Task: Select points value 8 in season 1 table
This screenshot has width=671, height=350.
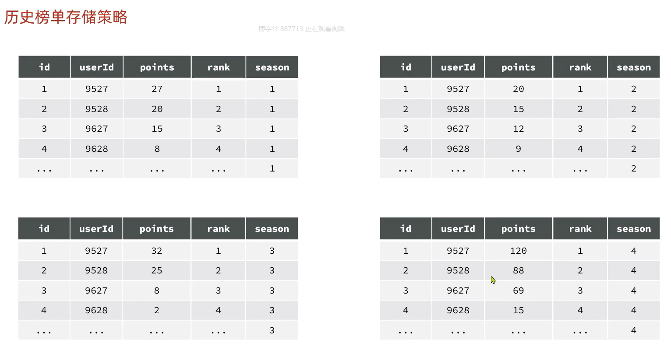Action: click(157, 149)
